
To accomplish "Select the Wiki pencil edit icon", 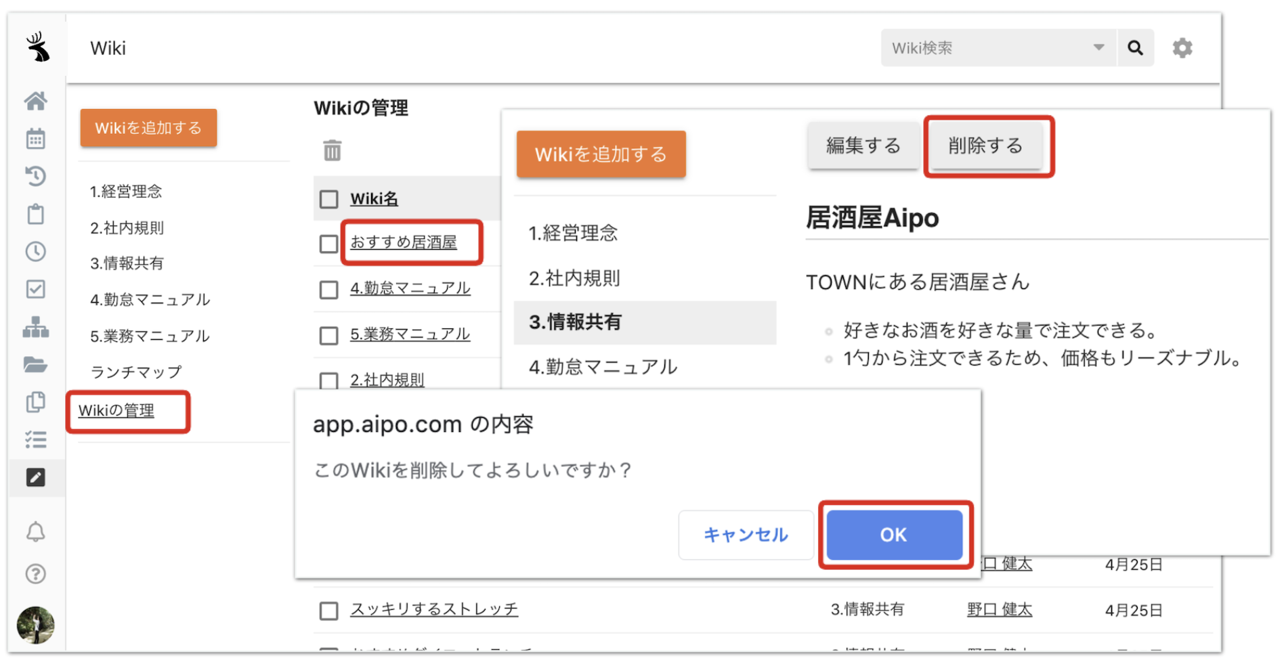I will (x=36, y=477).
